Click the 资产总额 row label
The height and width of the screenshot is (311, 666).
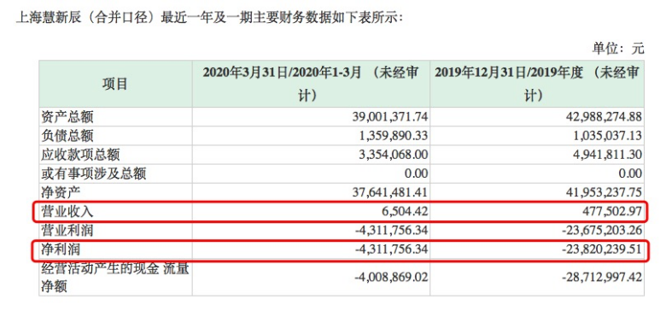67,117
